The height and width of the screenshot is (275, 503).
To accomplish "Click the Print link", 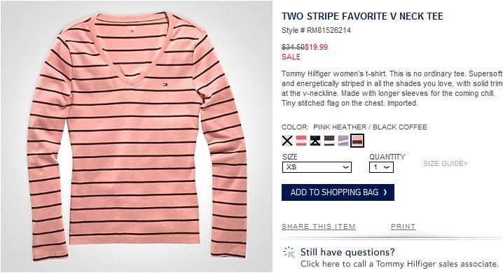I will tap(403, 226).
